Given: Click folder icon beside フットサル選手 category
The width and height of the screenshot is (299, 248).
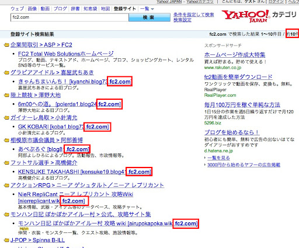Looking at the screenshot, I should click(6, 163).
